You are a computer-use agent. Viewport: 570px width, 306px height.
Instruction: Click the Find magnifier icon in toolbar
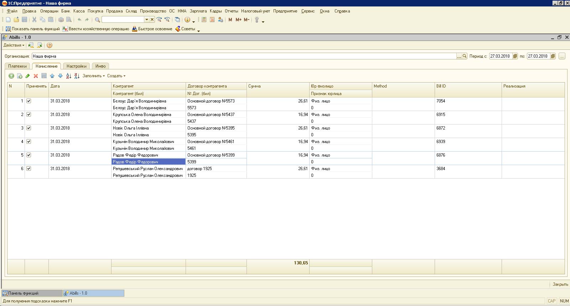[97, 20]
